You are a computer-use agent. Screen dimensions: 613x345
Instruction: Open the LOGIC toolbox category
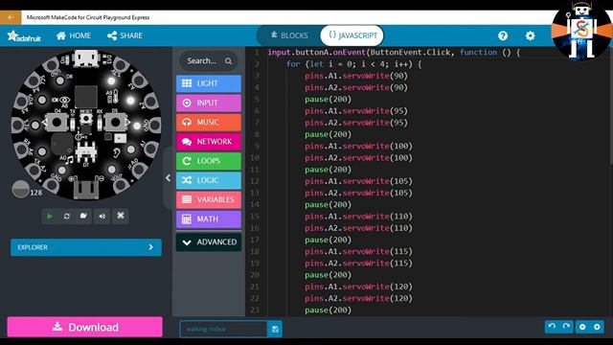[x=209, y=180]
